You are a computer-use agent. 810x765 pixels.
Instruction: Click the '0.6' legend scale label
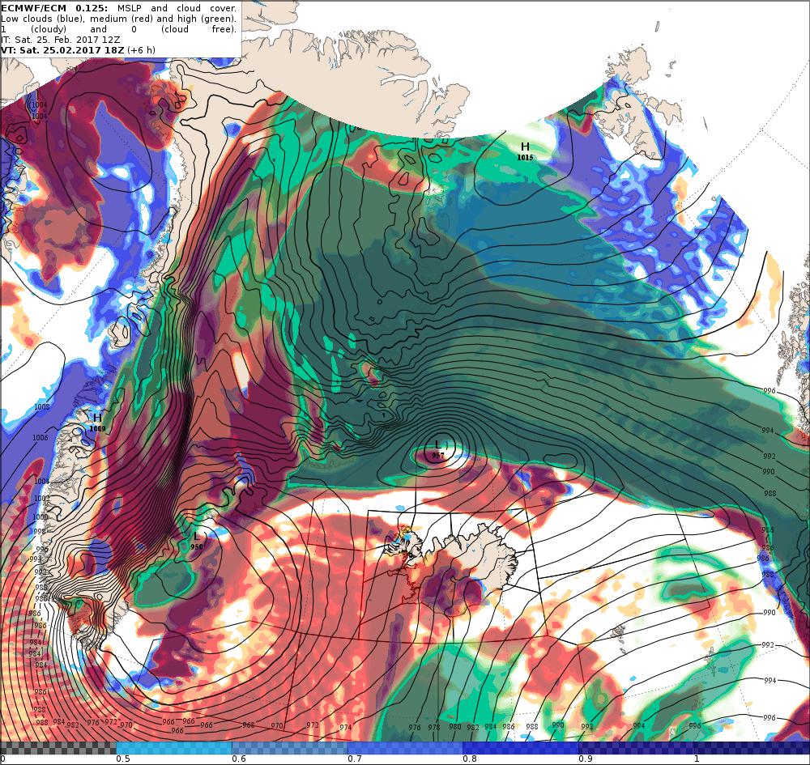[239, 759]
